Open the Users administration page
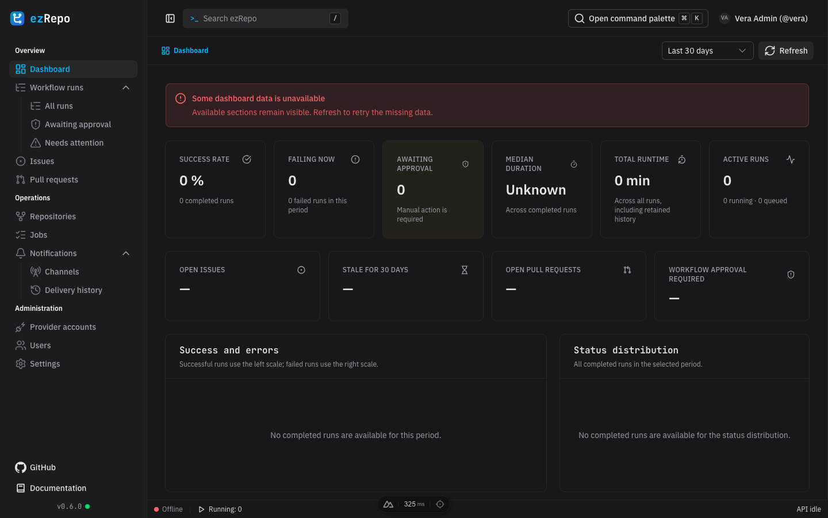Screen dimensions: 828x518 tap(73, 345)
